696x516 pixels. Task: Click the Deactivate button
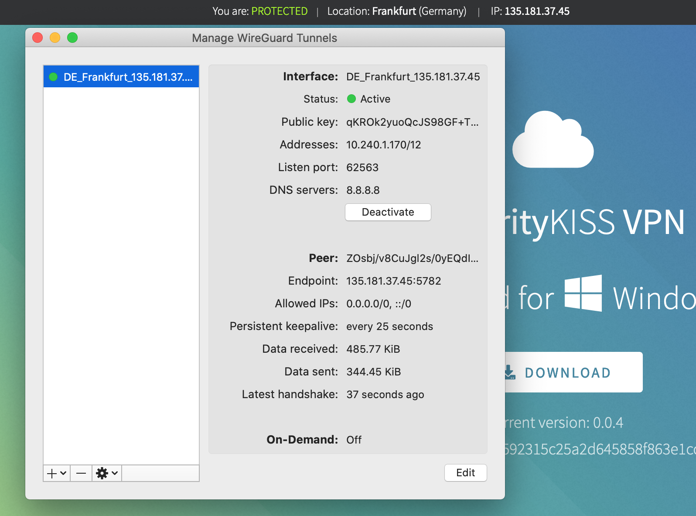point(388,212)
